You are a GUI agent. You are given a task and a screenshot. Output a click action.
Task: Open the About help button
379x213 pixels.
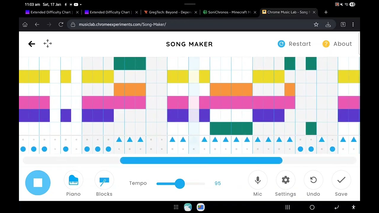point(337,44)
